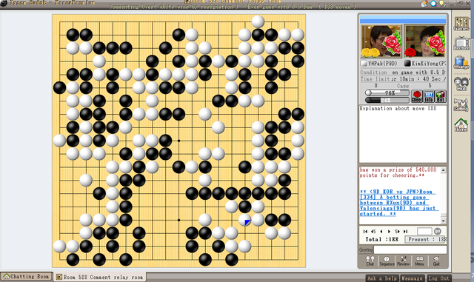Click the round GO jump button
This screenshot has height=282, width=474.
tap(438, 231)
